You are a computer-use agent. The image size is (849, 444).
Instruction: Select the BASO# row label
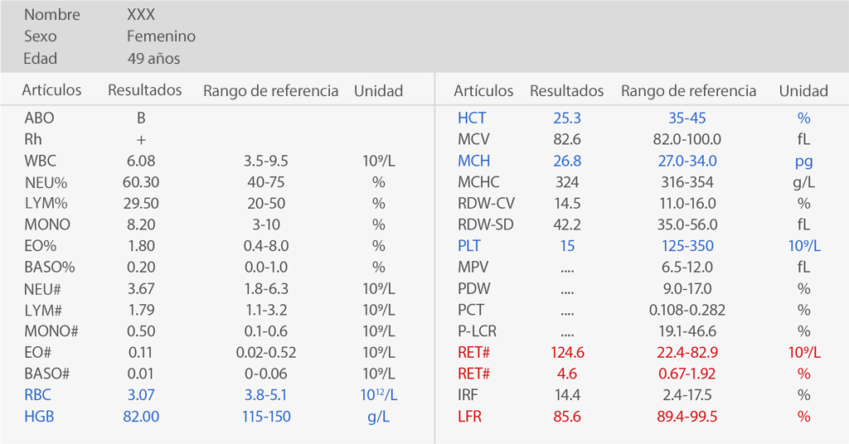pos(51,374)
